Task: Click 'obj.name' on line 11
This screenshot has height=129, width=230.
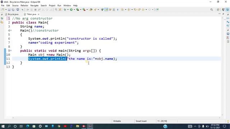Action: 105,59
